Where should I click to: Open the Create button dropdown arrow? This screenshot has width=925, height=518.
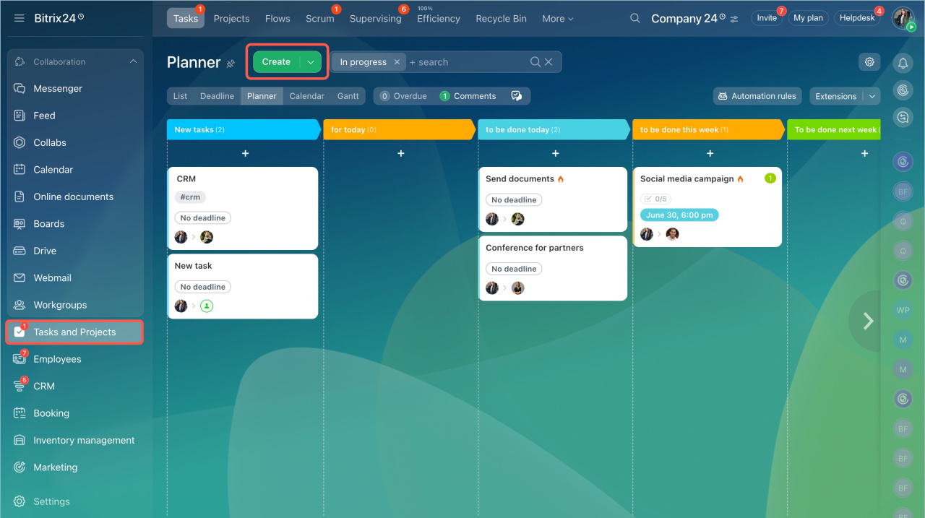click(x=311, y=62)
